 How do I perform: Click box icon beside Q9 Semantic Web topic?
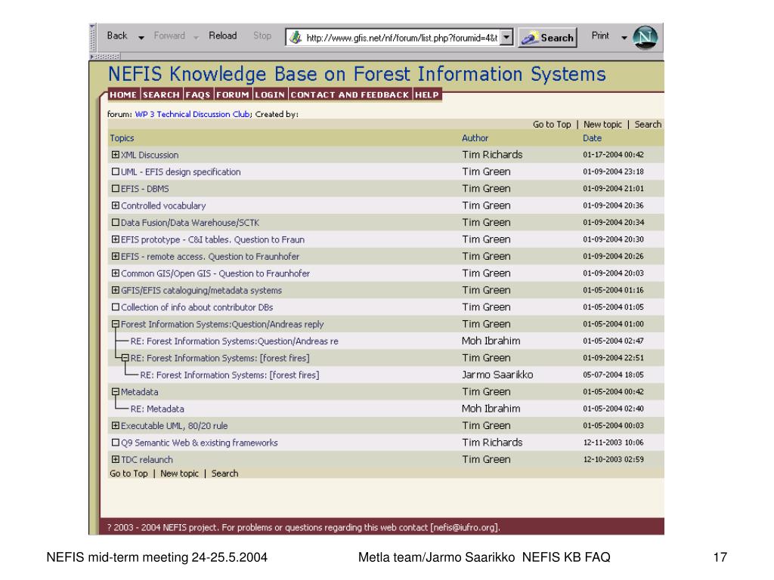[x=115, y=443]
